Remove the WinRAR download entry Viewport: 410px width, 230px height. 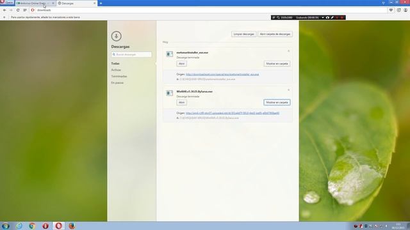[x=289, y=90]
